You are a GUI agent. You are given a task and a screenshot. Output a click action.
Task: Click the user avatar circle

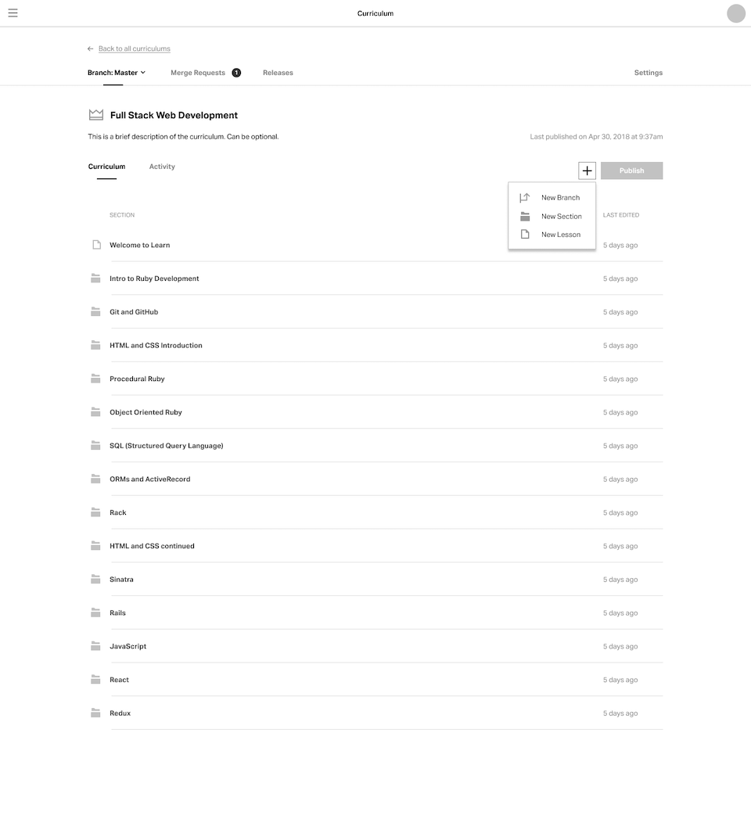[735, 13]
